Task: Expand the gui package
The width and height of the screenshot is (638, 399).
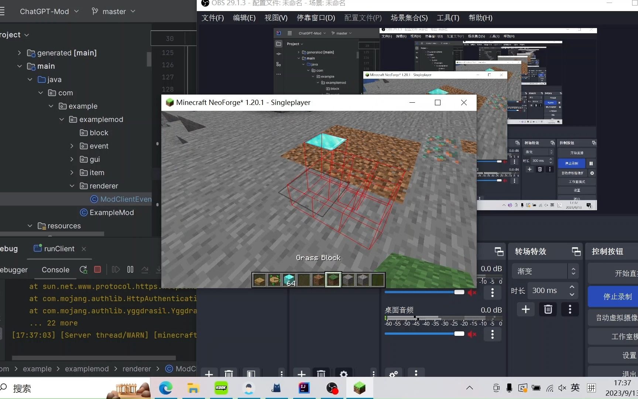Action: pyautogui.click(x=72, y=159)
